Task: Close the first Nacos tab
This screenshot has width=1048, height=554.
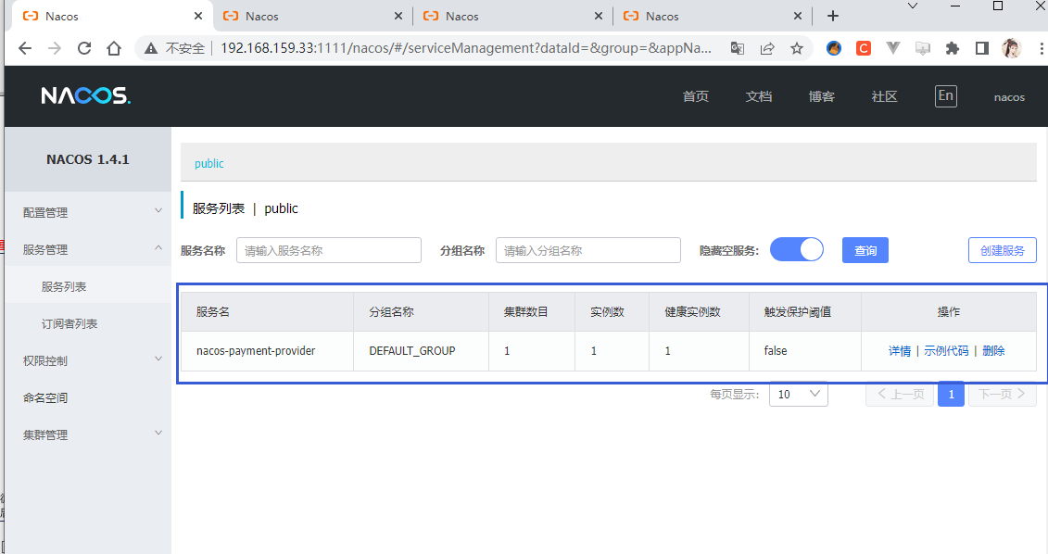Action: coord(198,16)
